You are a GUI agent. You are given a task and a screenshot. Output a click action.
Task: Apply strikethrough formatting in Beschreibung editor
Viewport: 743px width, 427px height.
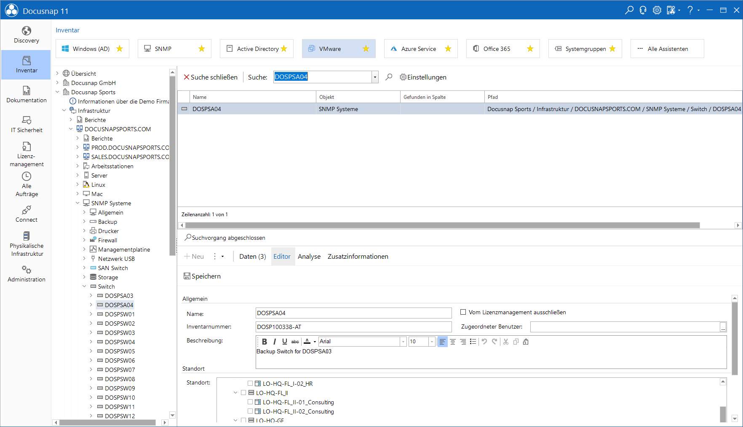pyautogui.click(x=295, y=342)
